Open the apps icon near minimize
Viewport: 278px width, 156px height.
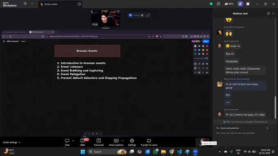[248, 4]
